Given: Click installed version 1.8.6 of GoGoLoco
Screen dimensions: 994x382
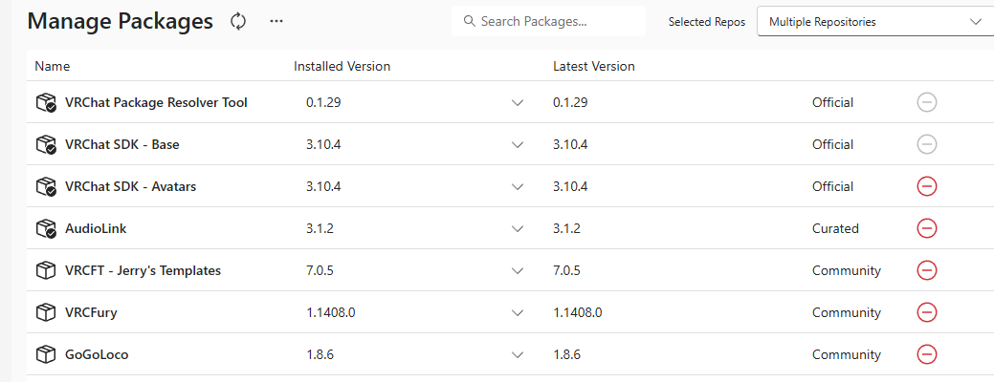Looking at the screenshot, I should 320,355.
